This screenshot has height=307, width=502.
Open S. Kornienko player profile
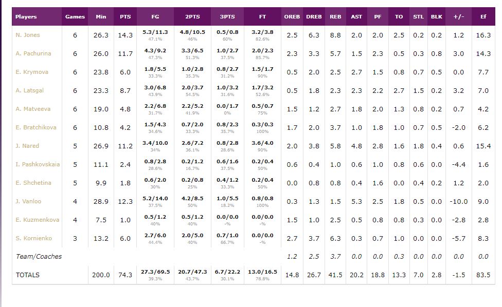click(34, 238)
